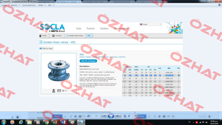Click Documentations in the site navigation
Screen dimensions: 222x125
click(121, 28)
